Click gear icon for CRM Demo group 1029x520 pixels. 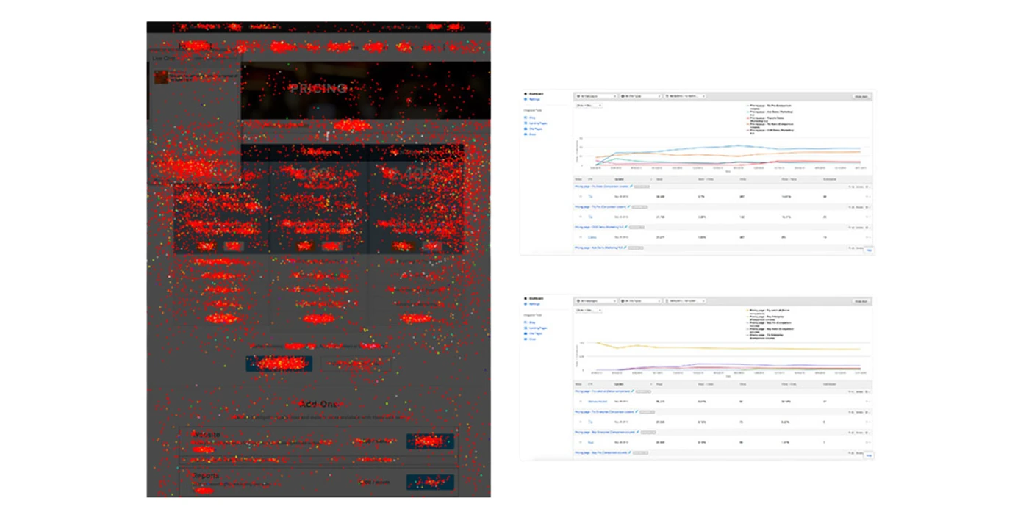867,228
